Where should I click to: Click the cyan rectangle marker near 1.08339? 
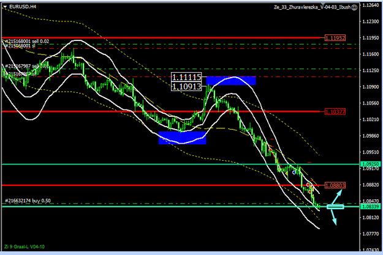click(335, 207)
